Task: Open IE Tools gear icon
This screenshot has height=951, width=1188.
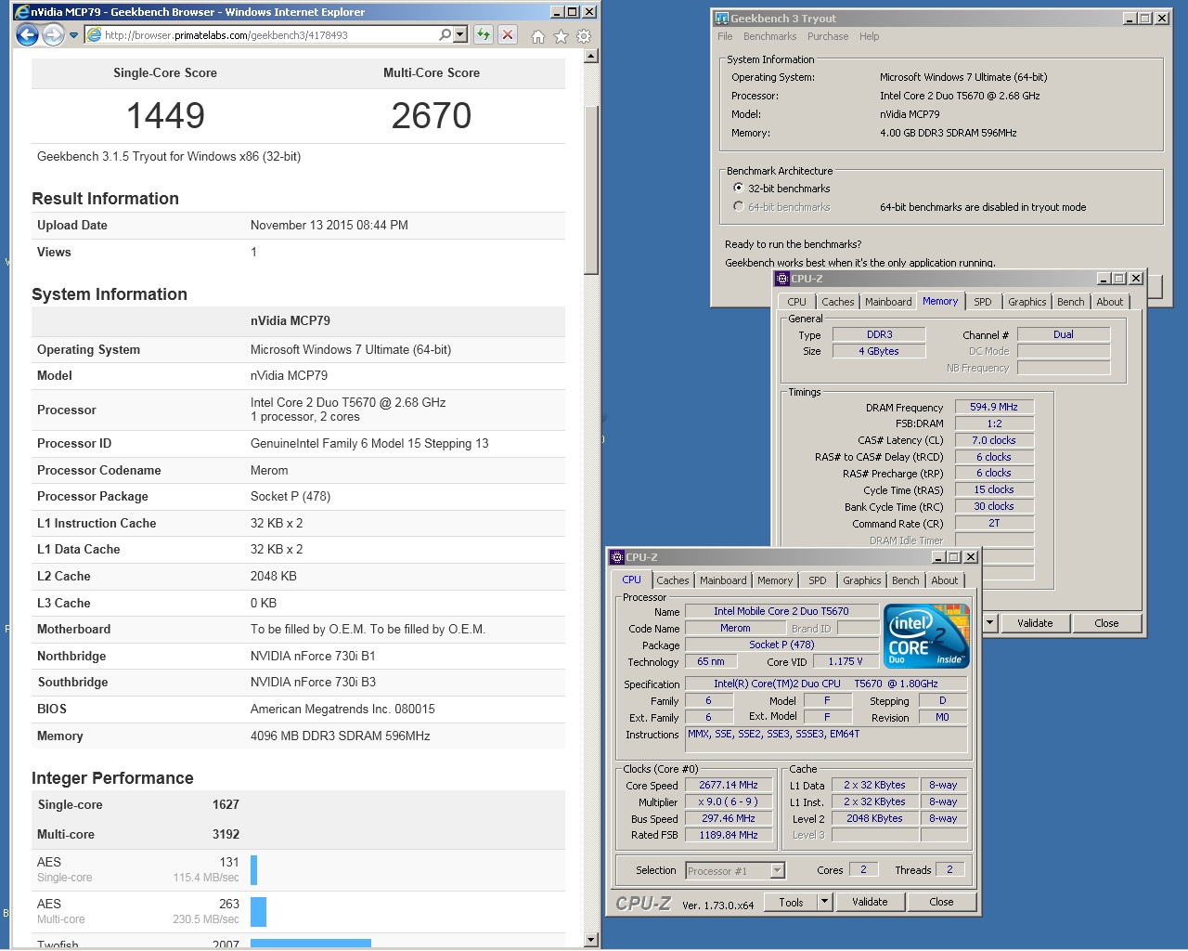Action: 584,36
